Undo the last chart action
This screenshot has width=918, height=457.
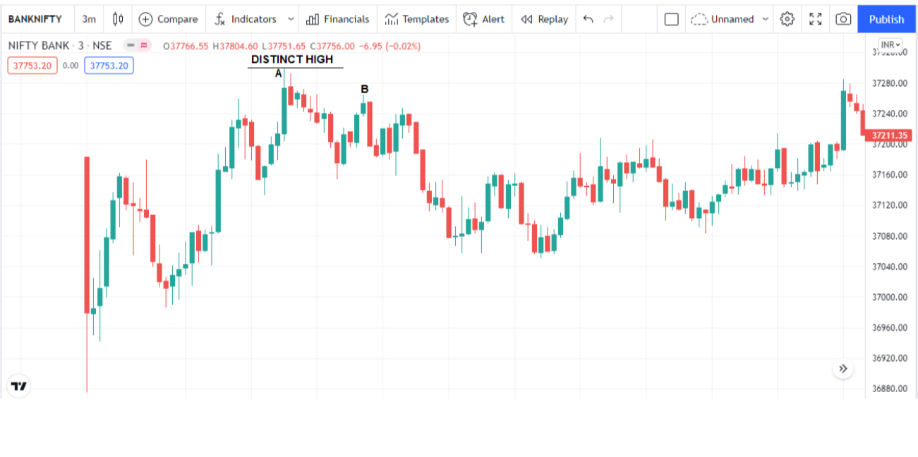588,19
